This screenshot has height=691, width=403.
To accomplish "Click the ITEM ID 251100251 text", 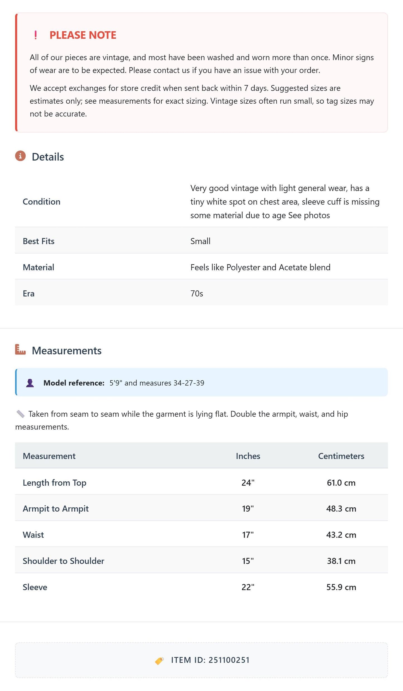I will tap(210, 660).
